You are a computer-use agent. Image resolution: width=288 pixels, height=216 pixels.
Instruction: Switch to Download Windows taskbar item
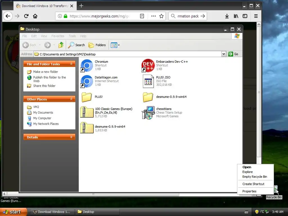pyautogui.click(x=52, y=212)
